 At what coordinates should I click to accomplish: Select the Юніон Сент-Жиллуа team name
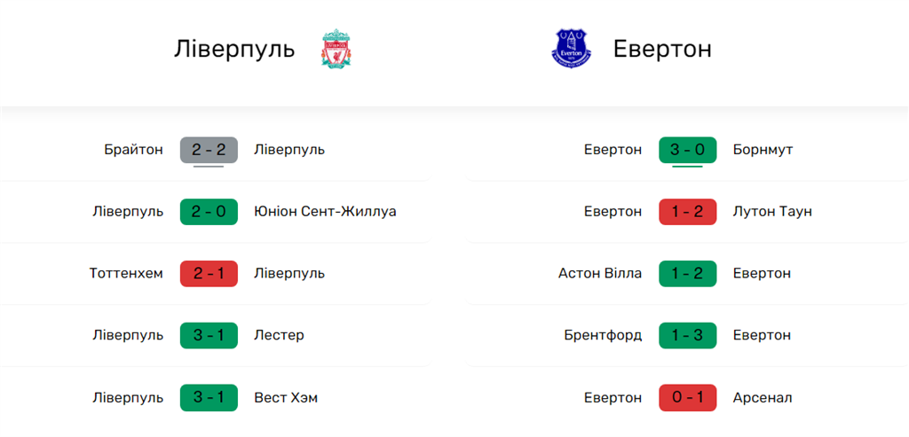click(x=325, y=212)
